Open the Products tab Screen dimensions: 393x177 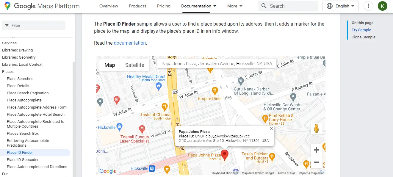pos(137,6)
